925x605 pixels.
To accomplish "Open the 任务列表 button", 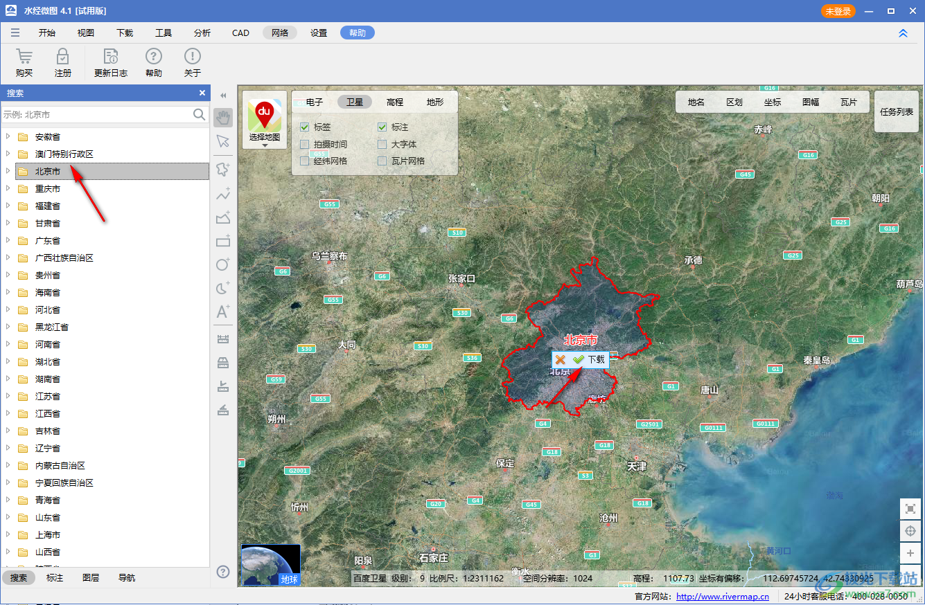I will tap(897, 111).
